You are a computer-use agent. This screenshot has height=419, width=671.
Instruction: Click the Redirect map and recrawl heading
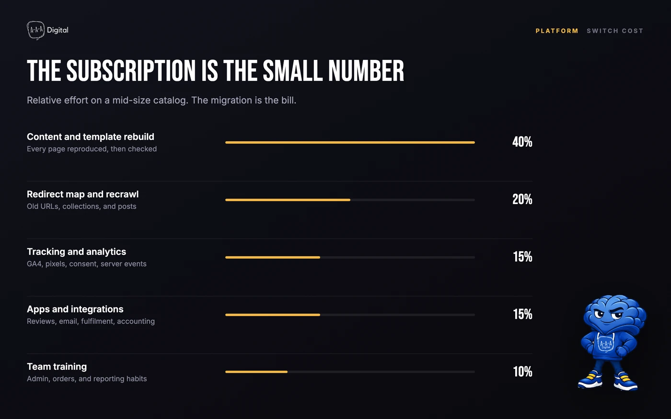83,194
